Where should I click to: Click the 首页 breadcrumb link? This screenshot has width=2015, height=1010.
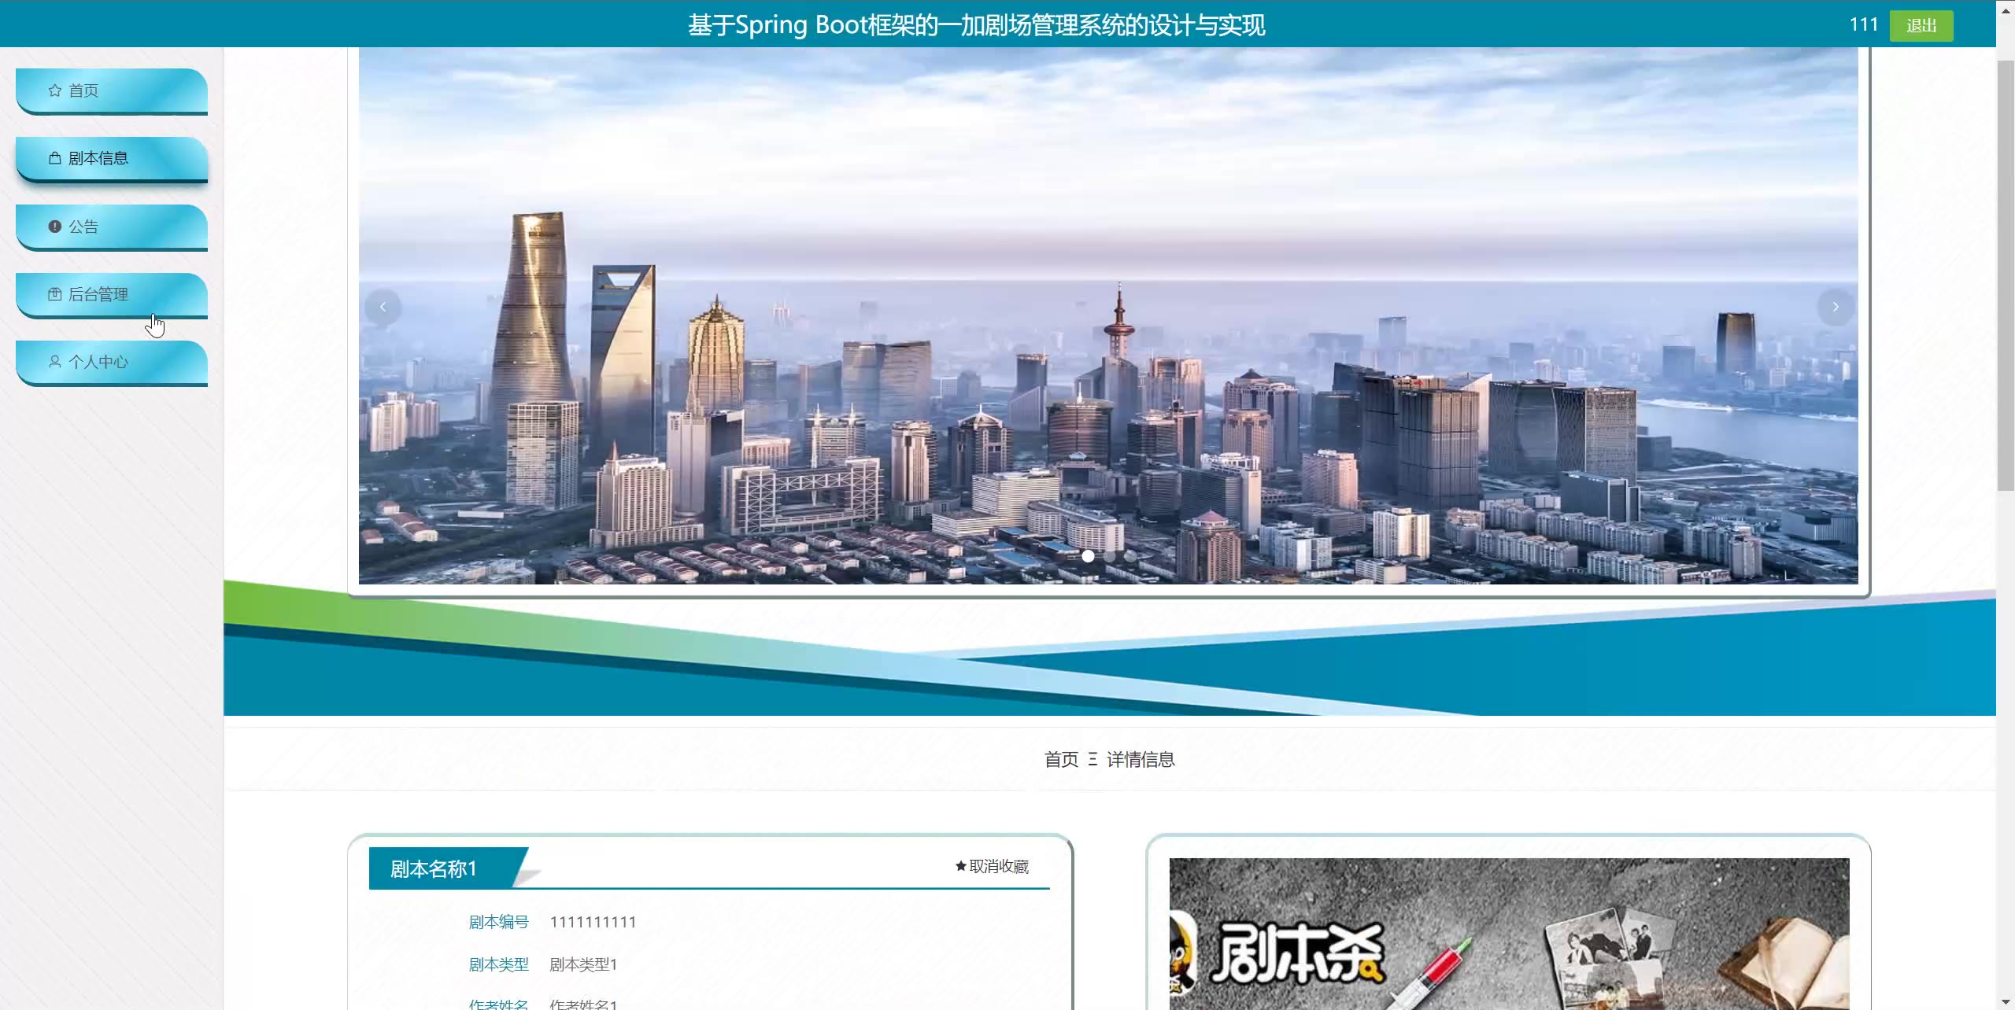click(x=1060, y=759)
